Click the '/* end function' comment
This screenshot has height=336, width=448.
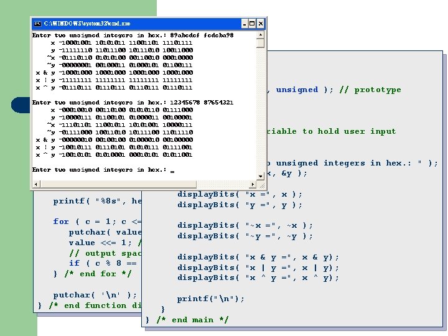(95, 306)
